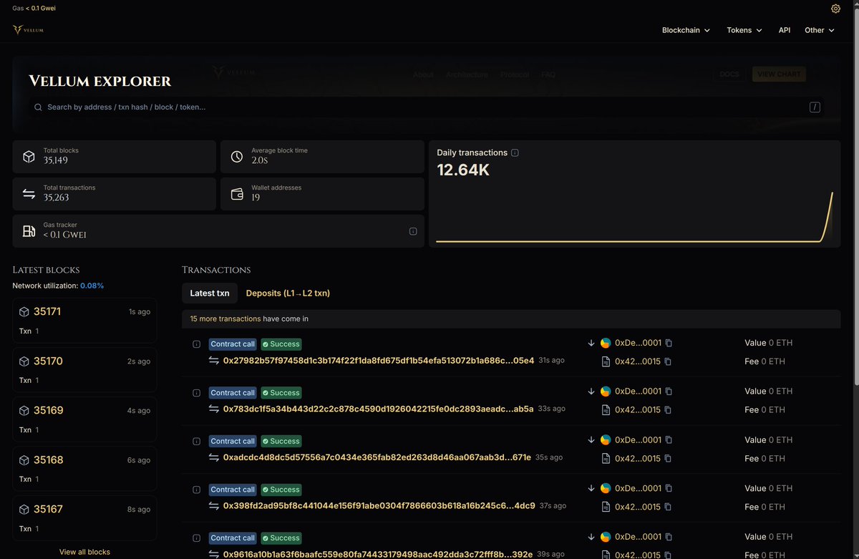Show Daily transactions info tooltip icon

[515, 152]
